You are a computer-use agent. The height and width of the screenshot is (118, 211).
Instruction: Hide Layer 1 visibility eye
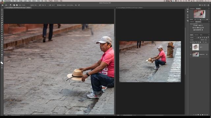pos(191,47)
